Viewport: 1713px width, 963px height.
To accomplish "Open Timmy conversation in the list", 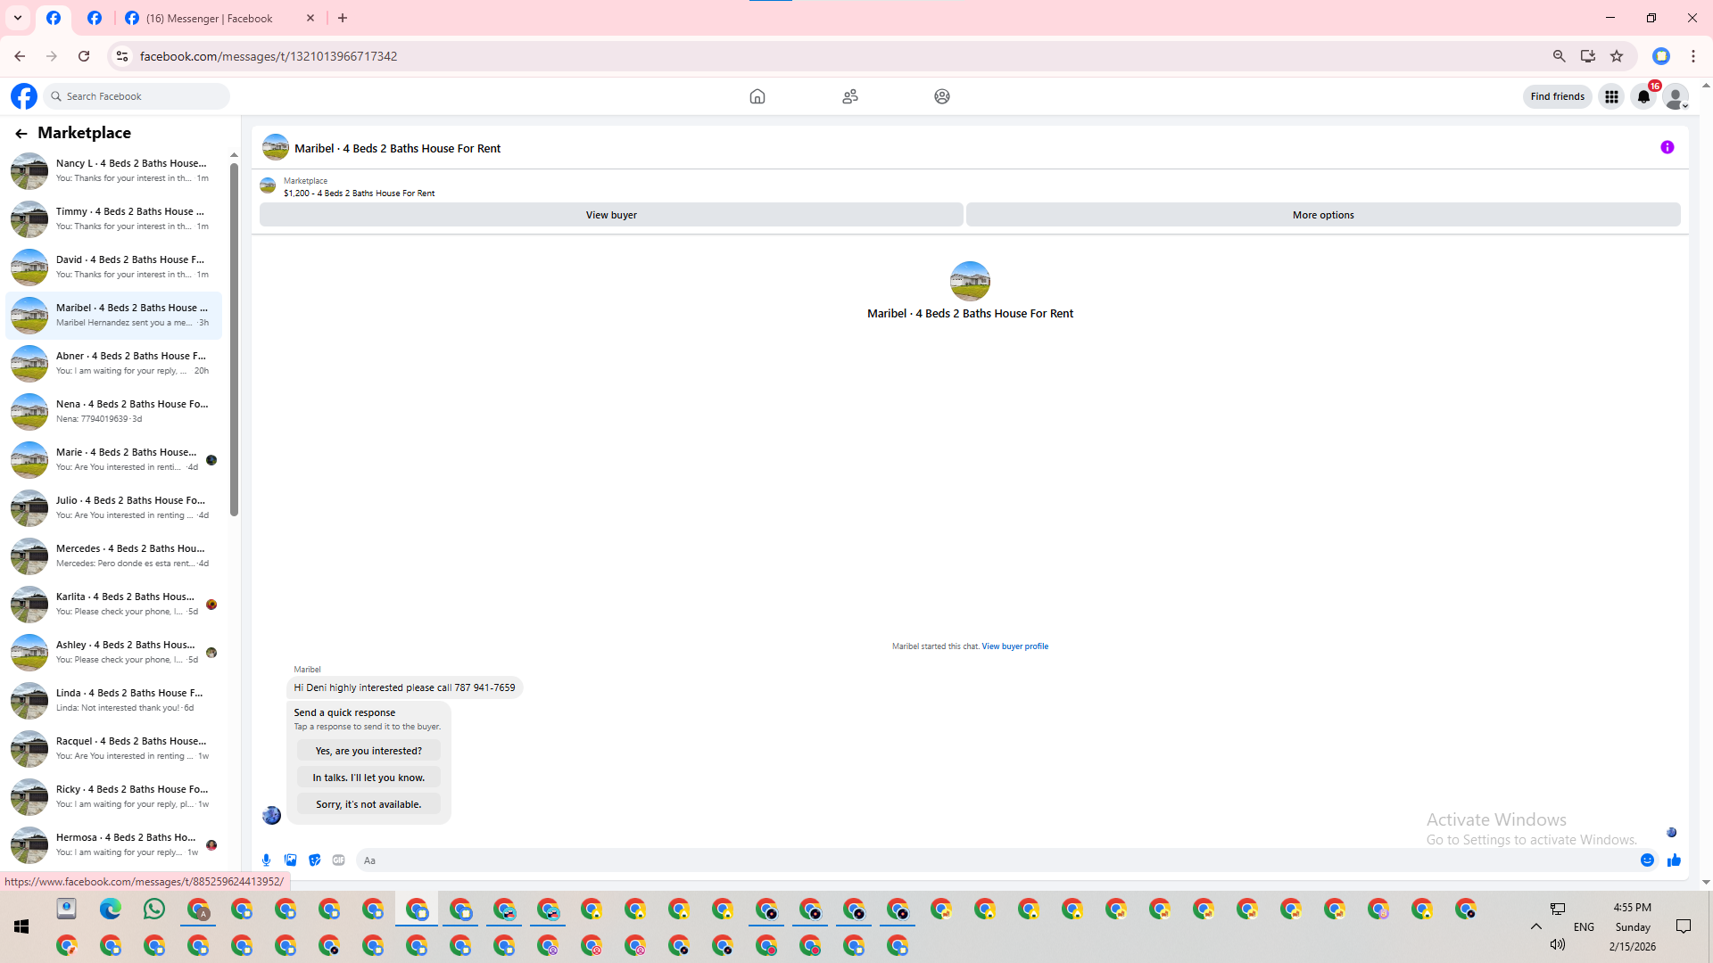I will [x=113, y=218].
